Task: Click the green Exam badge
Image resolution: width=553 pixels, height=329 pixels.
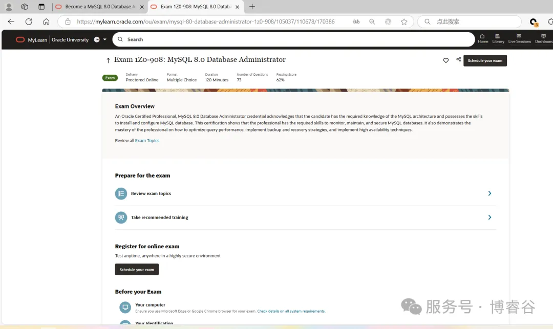Action: tap(110, 78)
